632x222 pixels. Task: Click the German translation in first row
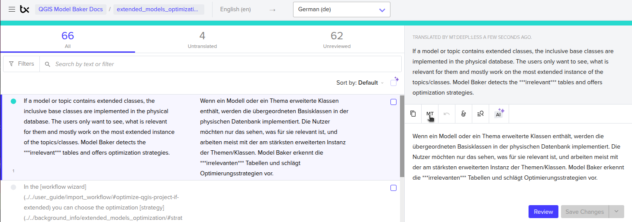(274, 137)
